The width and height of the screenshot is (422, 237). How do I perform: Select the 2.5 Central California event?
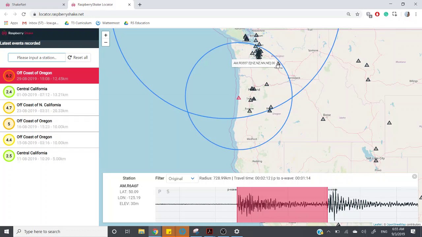(x=49, y=156)
